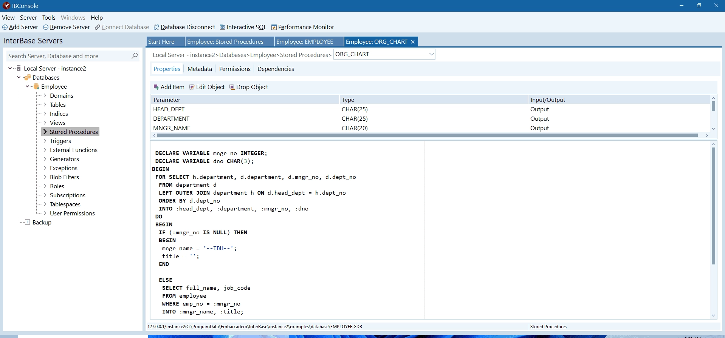Click the Add Server plus icon
This screenshot has height=338, width=725.
[x=5, y=27]
